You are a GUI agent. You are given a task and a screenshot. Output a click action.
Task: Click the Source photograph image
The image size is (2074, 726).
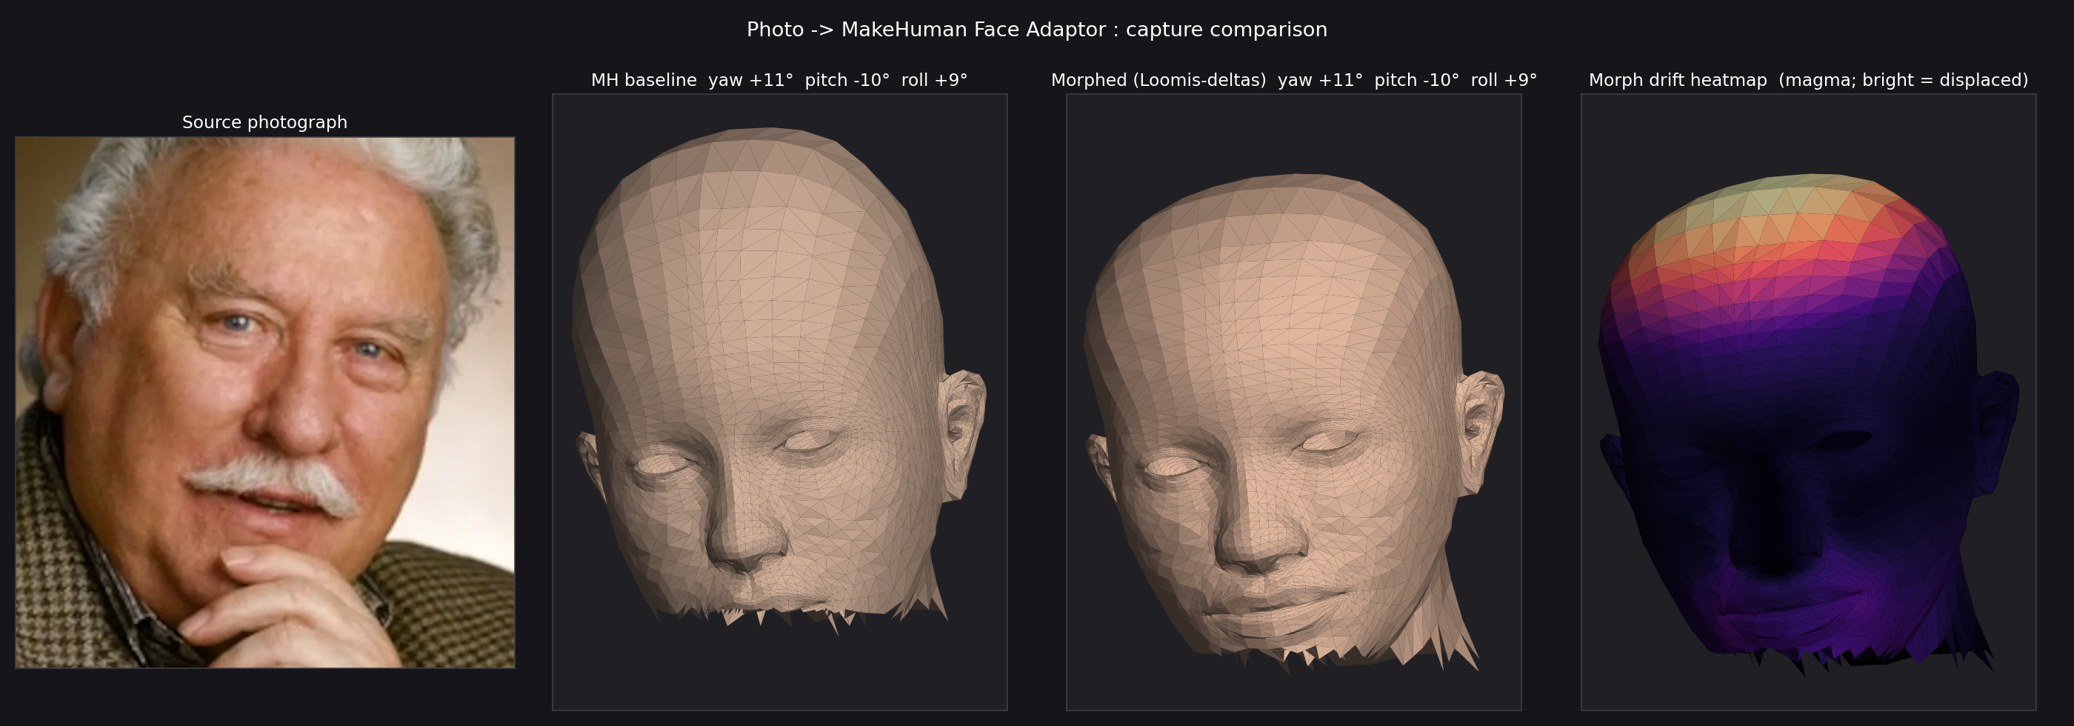[x=265, y=402]
